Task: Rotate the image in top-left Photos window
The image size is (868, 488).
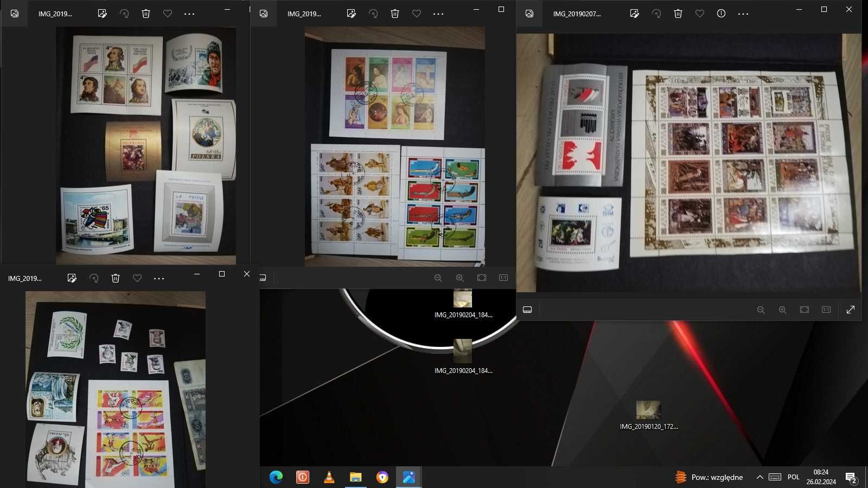Action: (x=124, y=14)
